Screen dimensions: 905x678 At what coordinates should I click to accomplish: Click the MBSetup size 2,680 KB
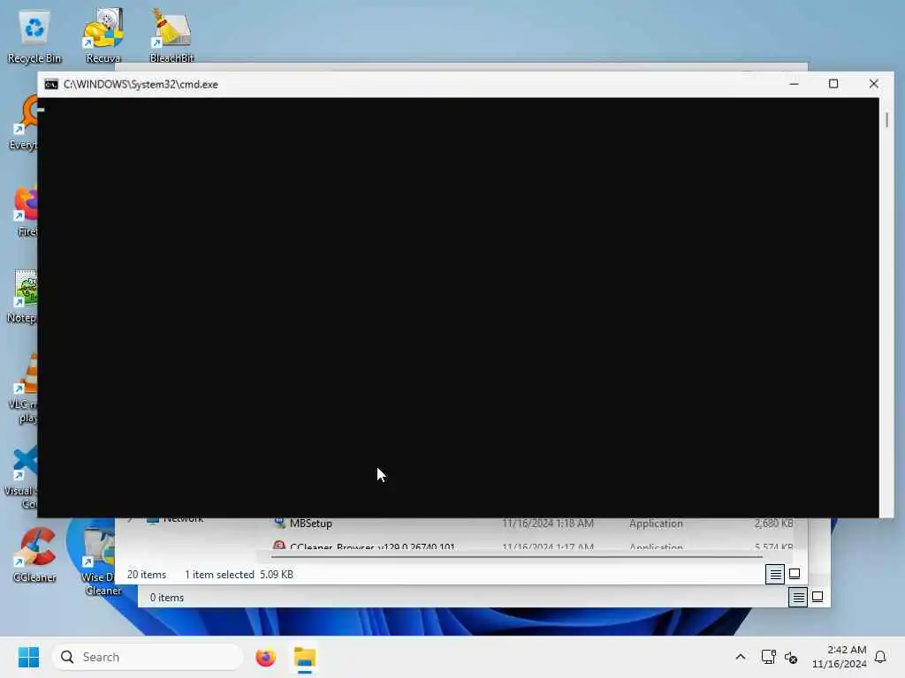(773, 524)
